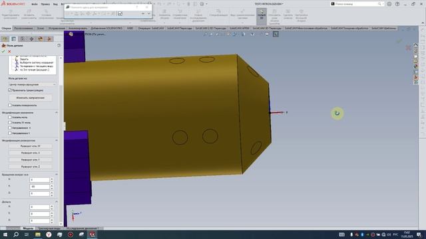Switch to the Assembly ribbon tab
This screenshot has width=426, height=239.
coord(6,28)
